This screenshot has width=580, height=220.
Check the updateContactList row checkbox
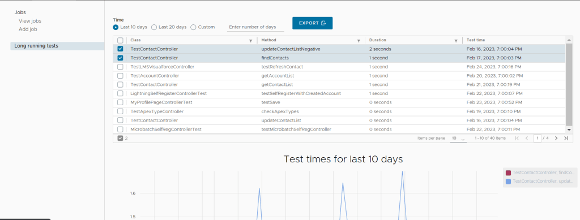120,120
